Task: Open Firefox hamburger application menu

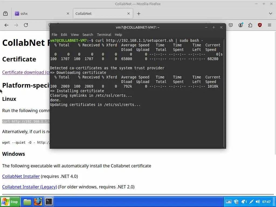Action: pyautogui.click(x=270, y=25)
